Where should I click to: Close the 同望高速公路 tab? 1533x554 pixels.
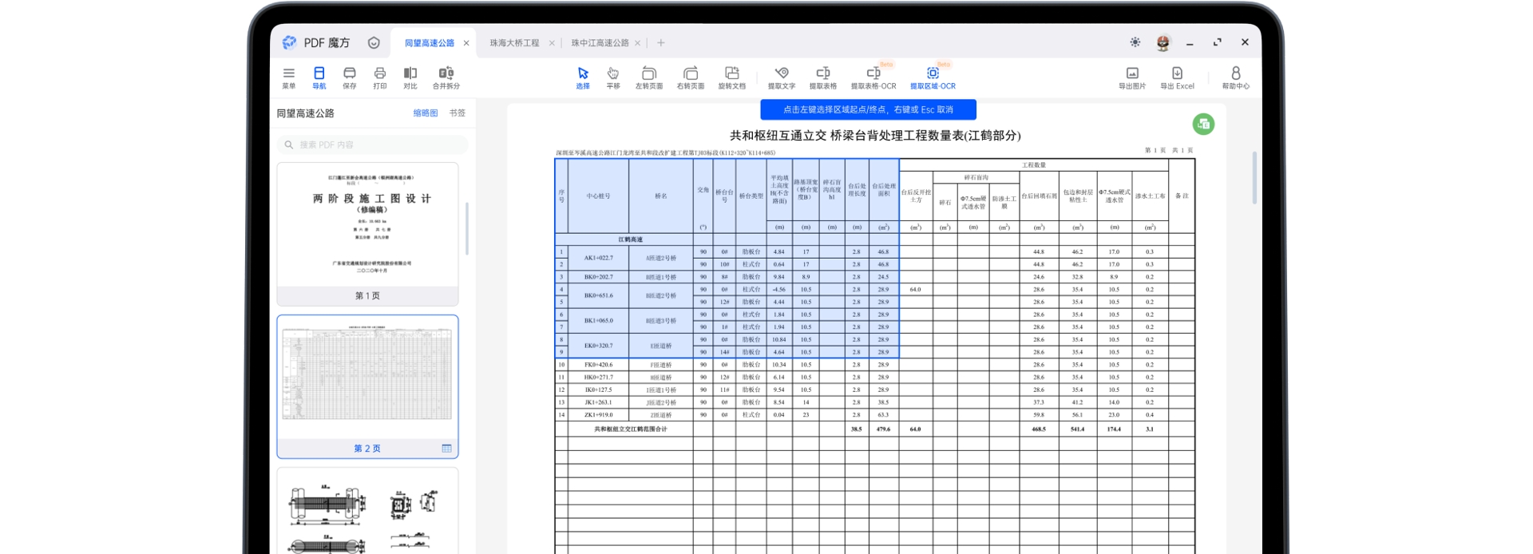click(466, 43)
